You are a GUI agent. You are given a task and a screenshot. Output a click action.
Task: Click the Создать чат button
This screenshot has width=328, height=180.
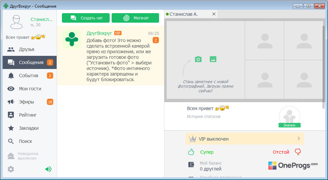(86, 18)
